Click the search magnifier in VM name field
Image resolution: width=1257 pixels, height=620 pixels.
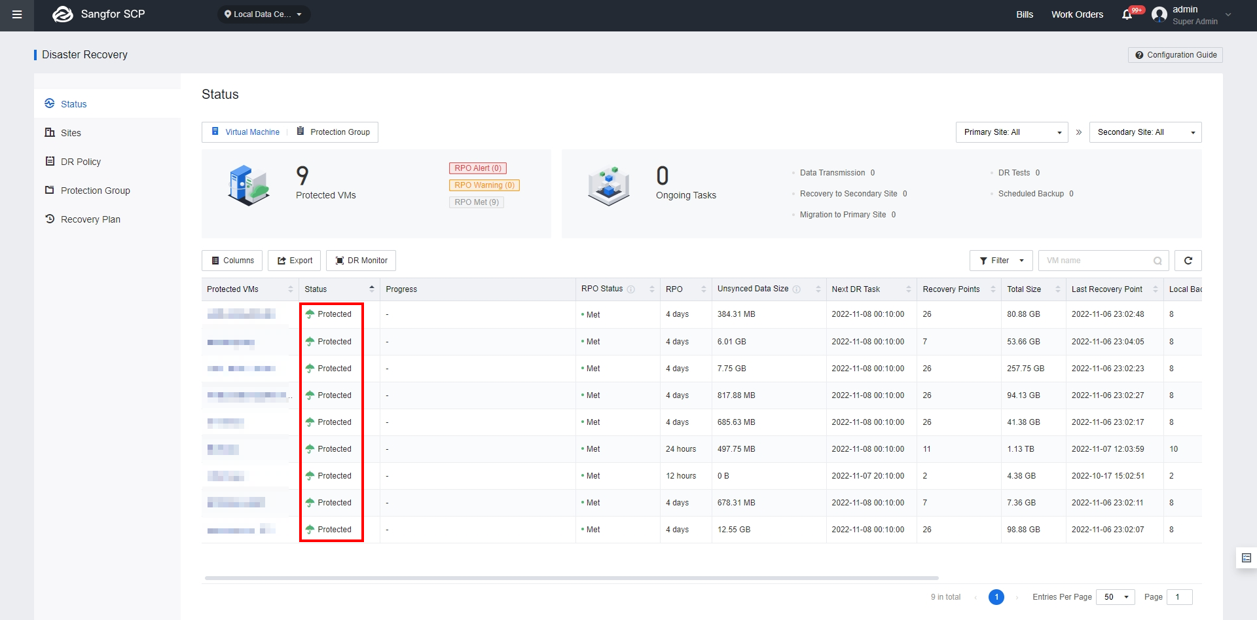tap(1157, 261)
